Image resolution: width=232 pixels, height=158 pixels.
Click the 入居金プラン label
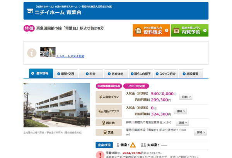(109, 97)
